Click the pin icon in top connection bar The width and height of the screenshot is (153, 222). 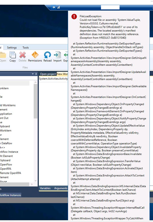click(54, 7)
